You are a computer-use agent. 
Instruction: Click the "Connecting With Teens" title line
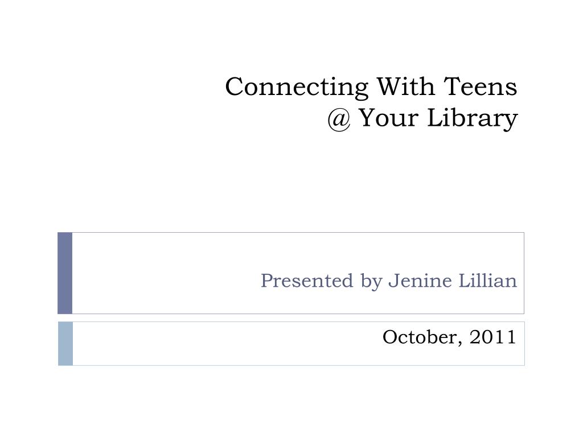pos(371,88)
